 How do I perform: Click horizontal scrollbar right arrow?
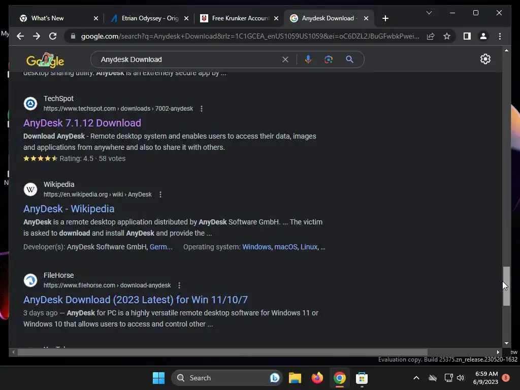(x=498, y=352)
